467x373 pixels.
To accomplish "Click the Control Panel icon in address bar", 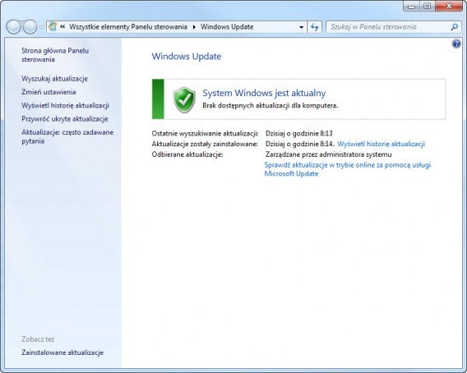I will (53, 27).
